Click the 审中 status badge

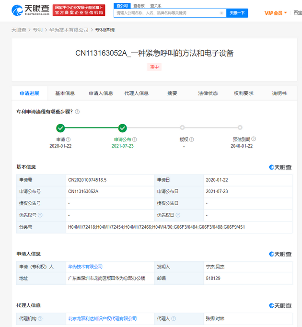click(x=154, y=67)
